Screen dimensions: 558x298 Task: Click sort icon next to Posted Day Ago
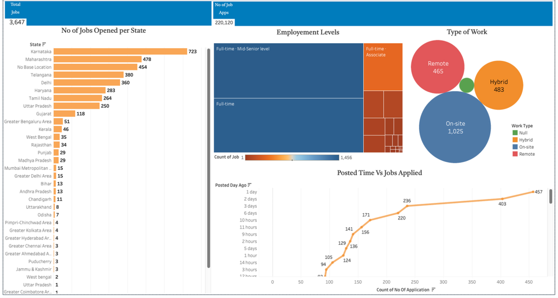tap(249, 185)
